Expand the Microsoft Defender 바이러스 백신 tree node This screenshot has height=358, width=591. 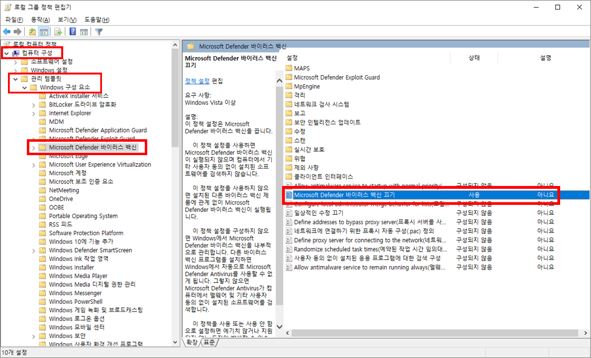[33, 148]
